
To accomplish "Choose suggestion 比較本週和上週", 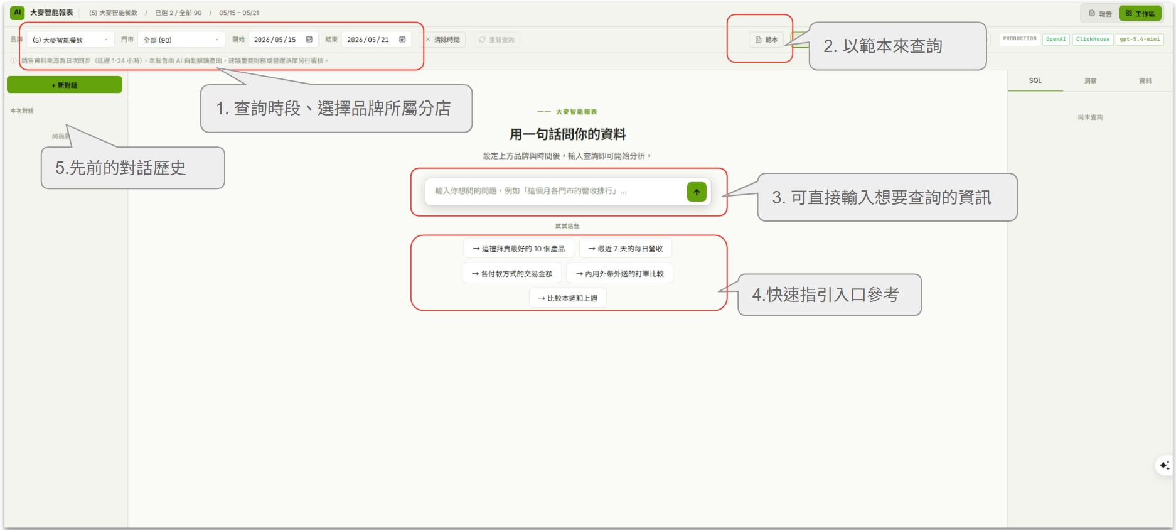I will 568,298.
